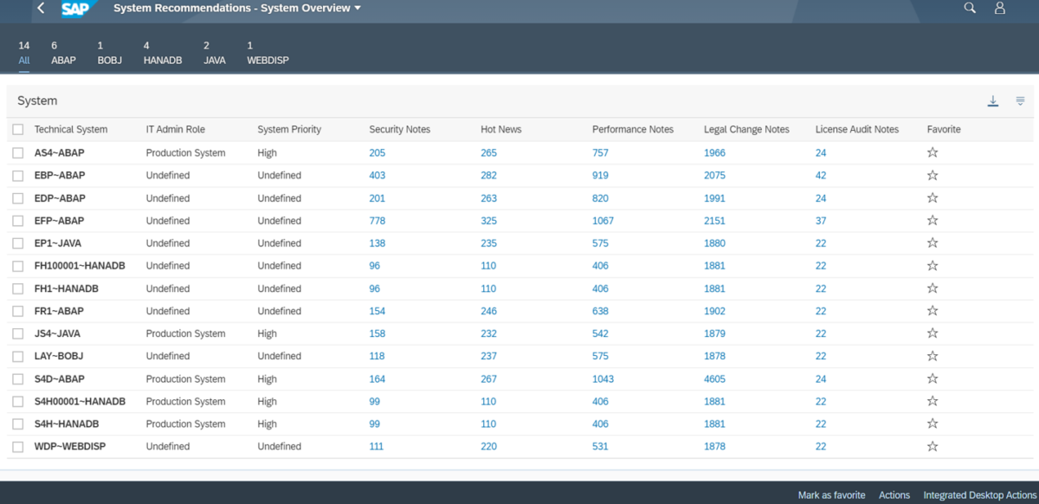Open the System Overview view dropdown
Image resolution: width=1039 pixels, height=504 pixels.
click(x=356, y=7)
